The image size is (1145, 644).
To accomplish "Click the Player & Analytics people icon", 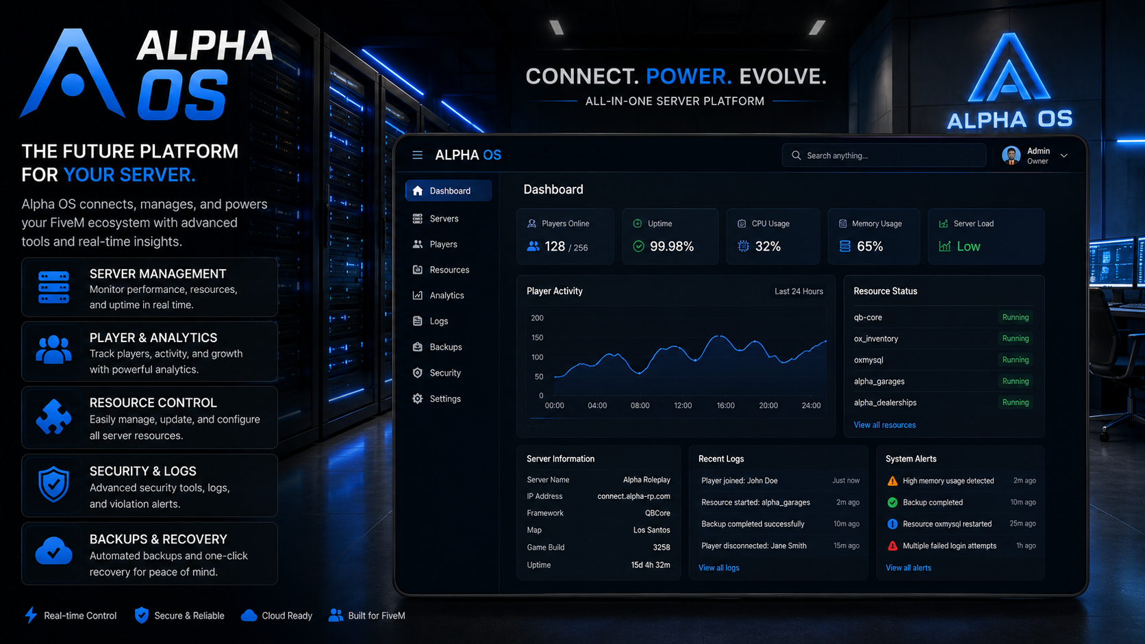I will 53,350.
